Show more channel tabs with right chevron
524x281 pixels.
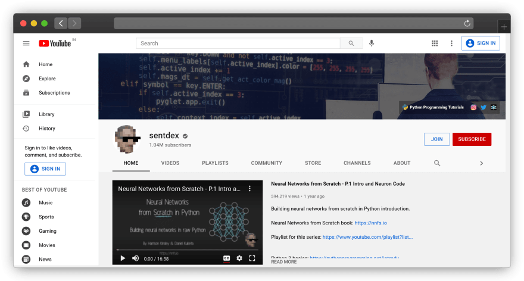481,163
